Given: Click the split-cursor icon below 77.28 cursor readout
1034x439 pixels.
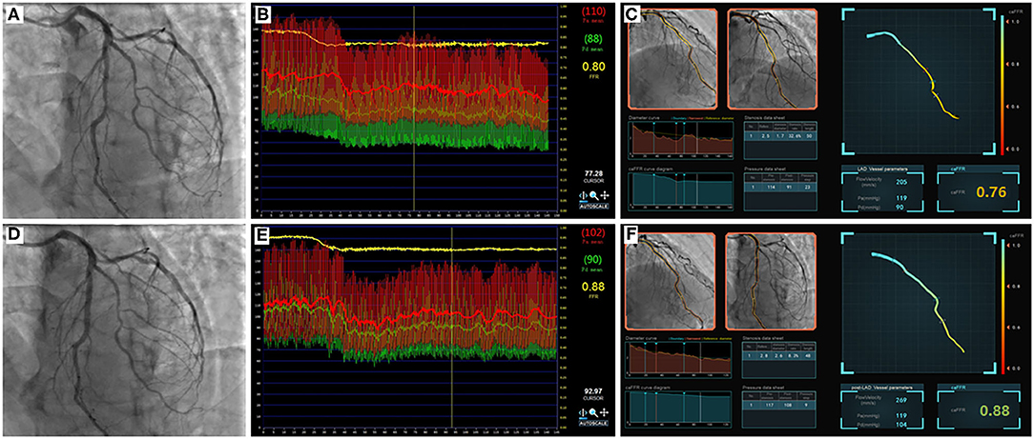Looking at the screenshot, I should pos(584,195).
